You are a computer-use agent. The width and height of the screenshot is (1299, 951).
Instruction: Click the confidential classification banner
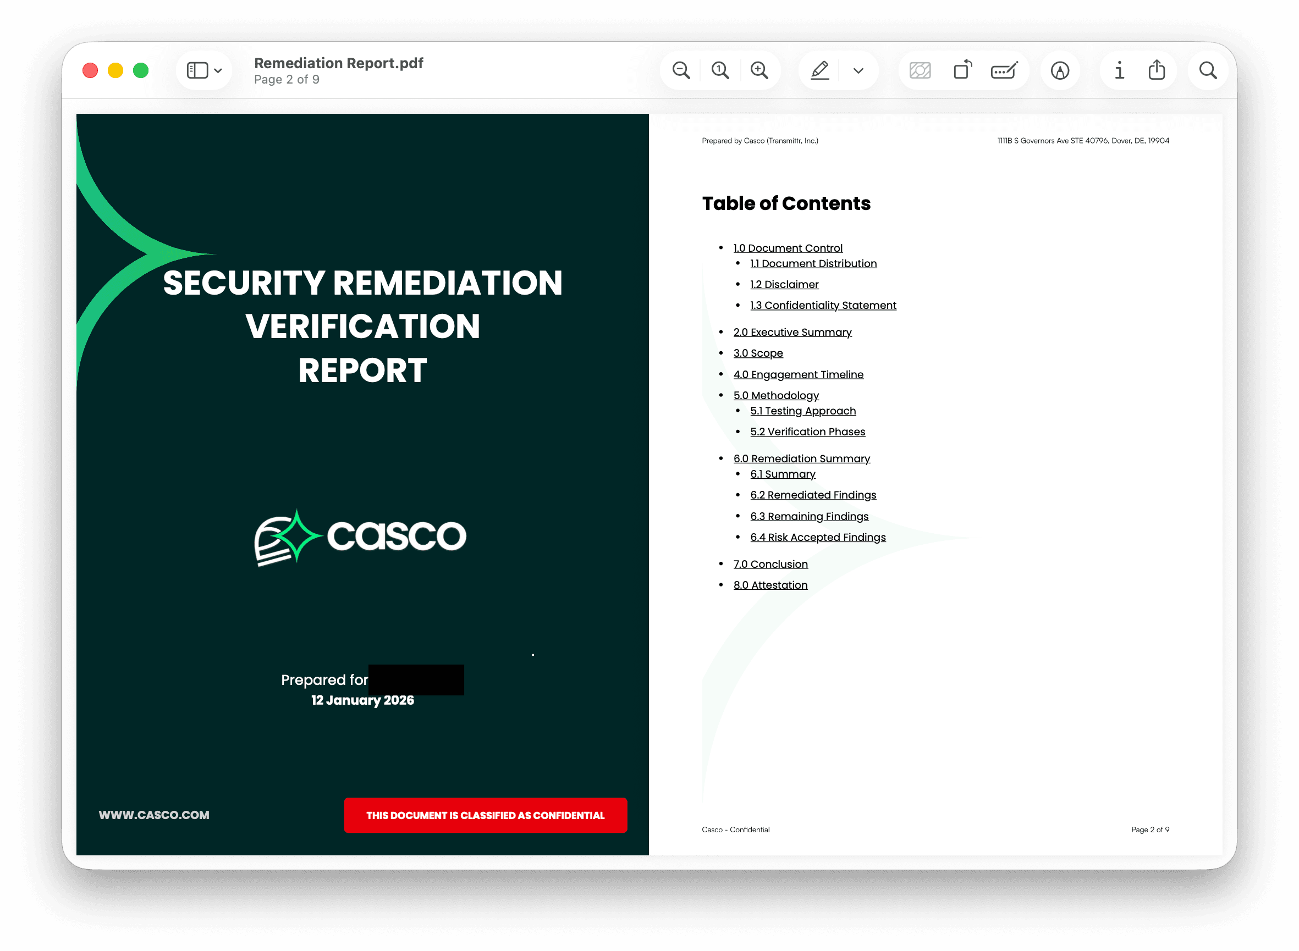[485, 815]
